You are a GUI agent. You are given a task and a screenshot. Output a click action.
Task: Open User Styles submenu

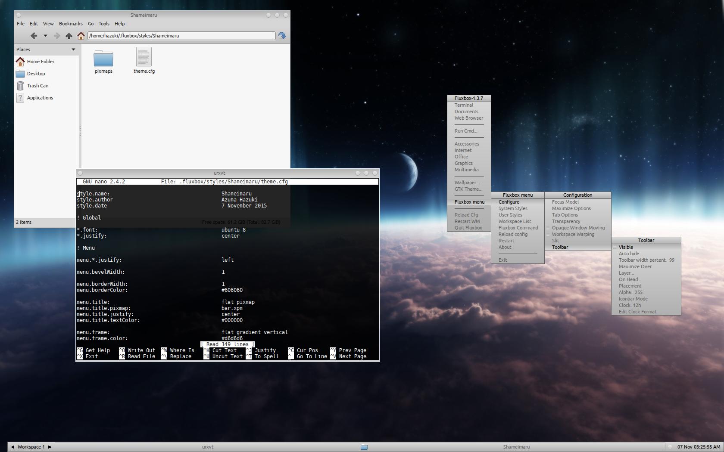point(518,215)
